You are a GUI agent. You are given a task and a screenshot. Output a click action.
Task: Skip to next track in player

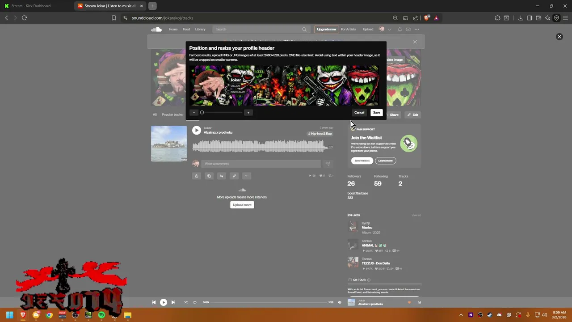coord(173,302)
